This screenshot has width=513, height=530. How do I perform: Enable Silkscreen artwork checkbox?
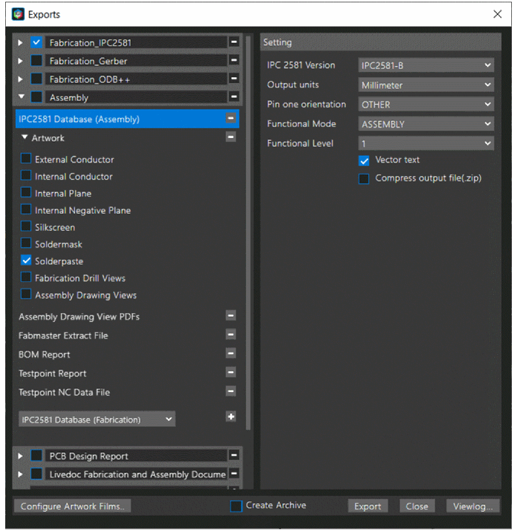(x=26, y=226)
